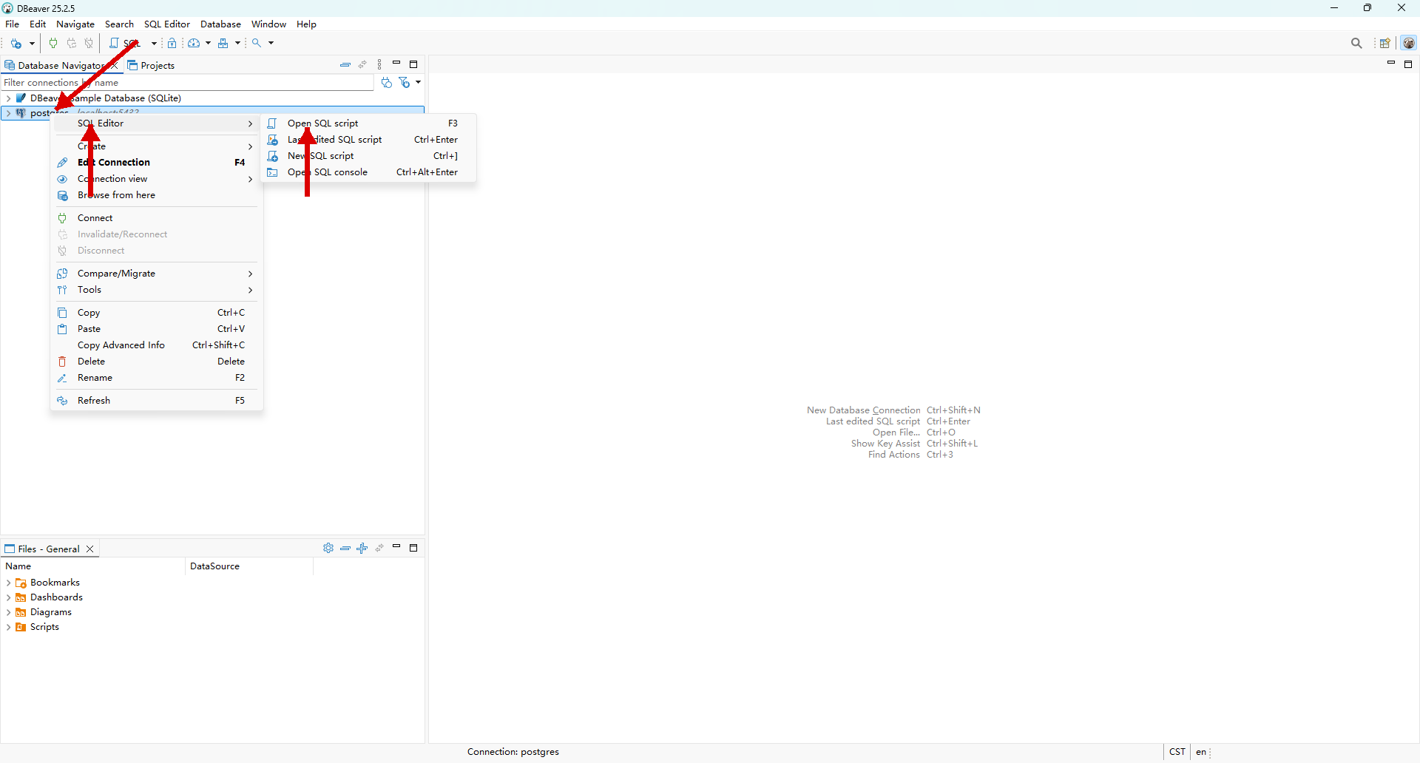Image resolution: width=1420 pixels, height=763 pixels.
Task: Choose Open SQL console
Action: [368, 172]
